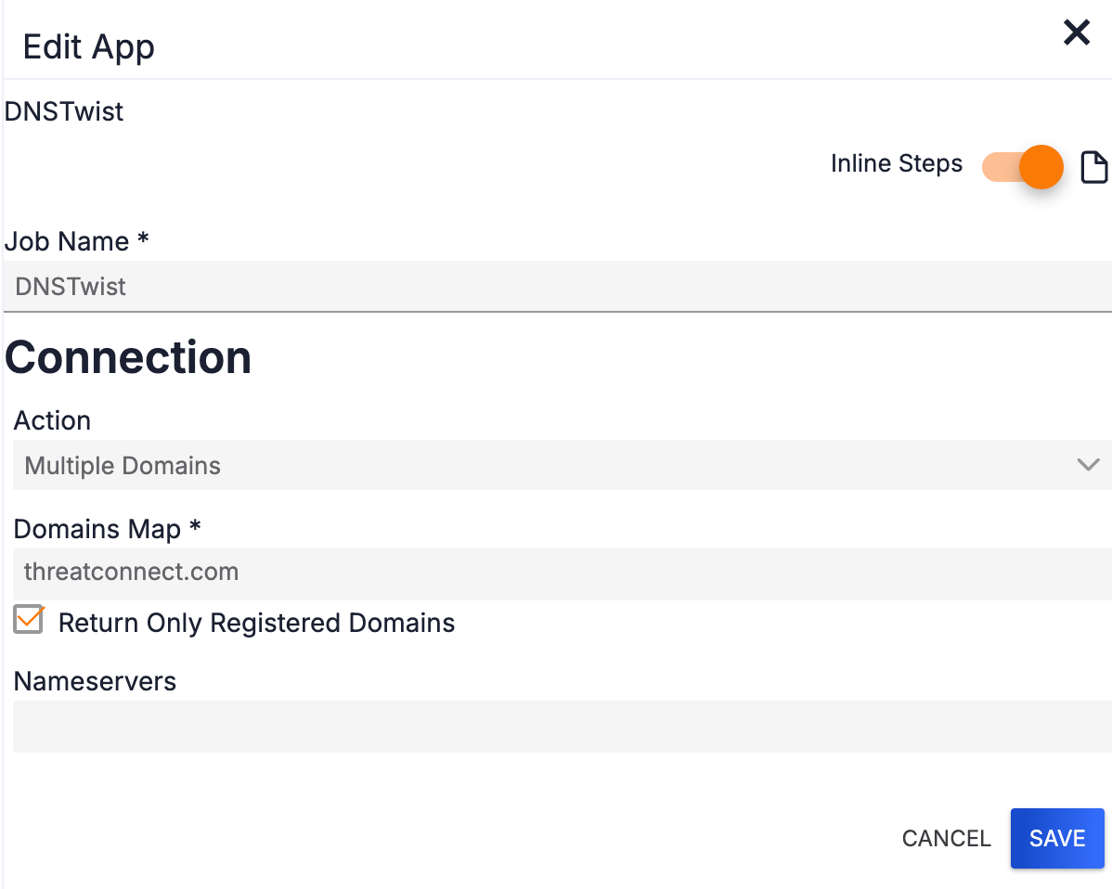Click the CANCEL button
The width and height of the screenshot is (1112, 889).
point(946,838)
